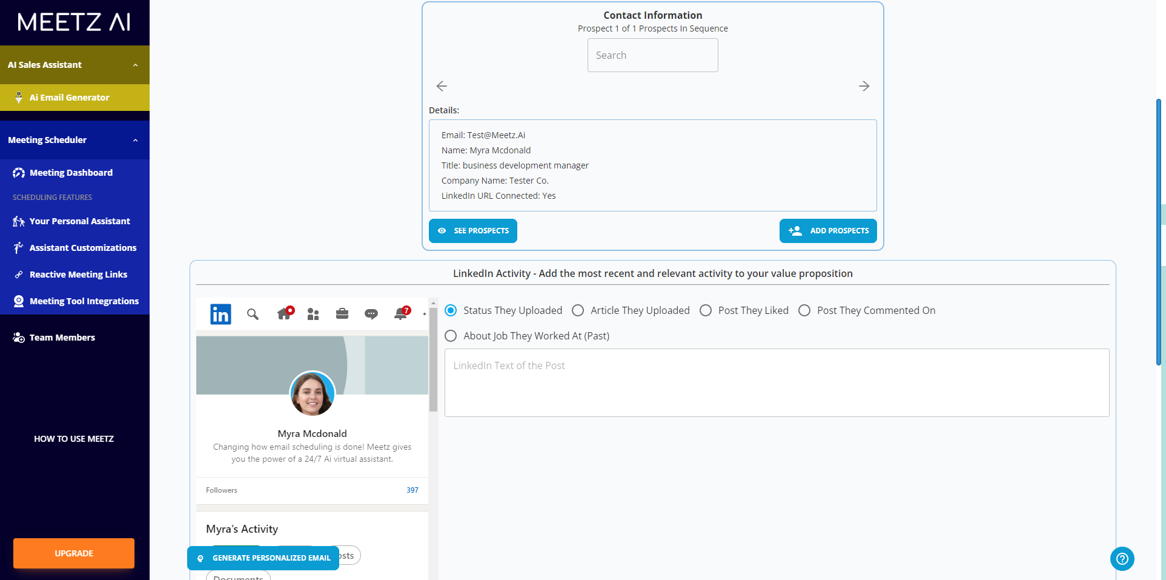Click the Meeting Tool Integrations icon
This screenshot has height=580, width=1166.
tap(19, 301)
